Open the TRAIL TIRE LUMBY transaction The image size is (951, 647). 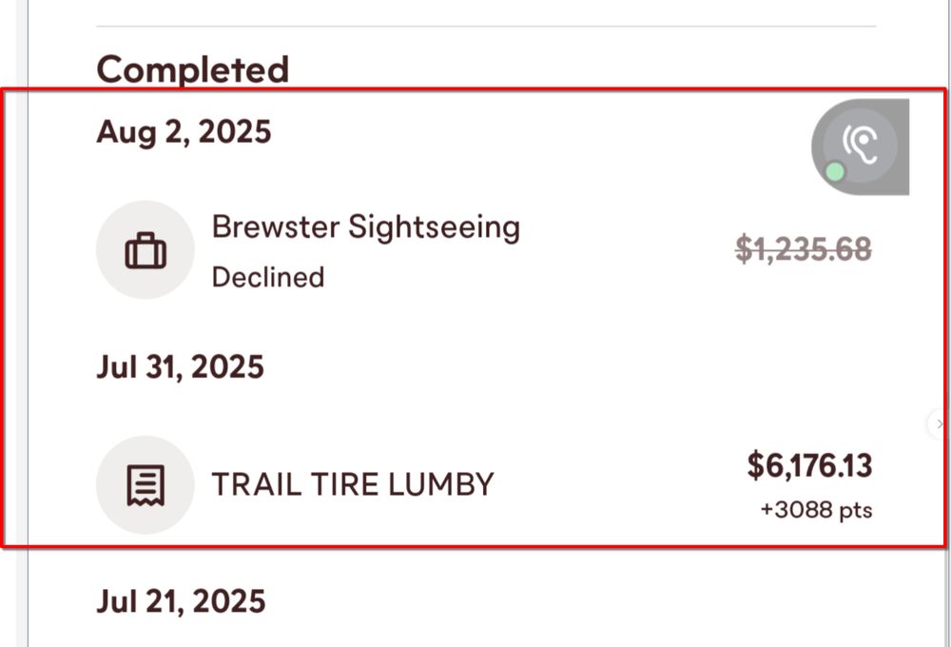click(x=352, y=484)
